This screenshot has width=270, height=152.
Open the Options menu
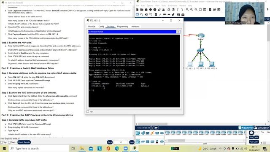[x=150, y=5]
